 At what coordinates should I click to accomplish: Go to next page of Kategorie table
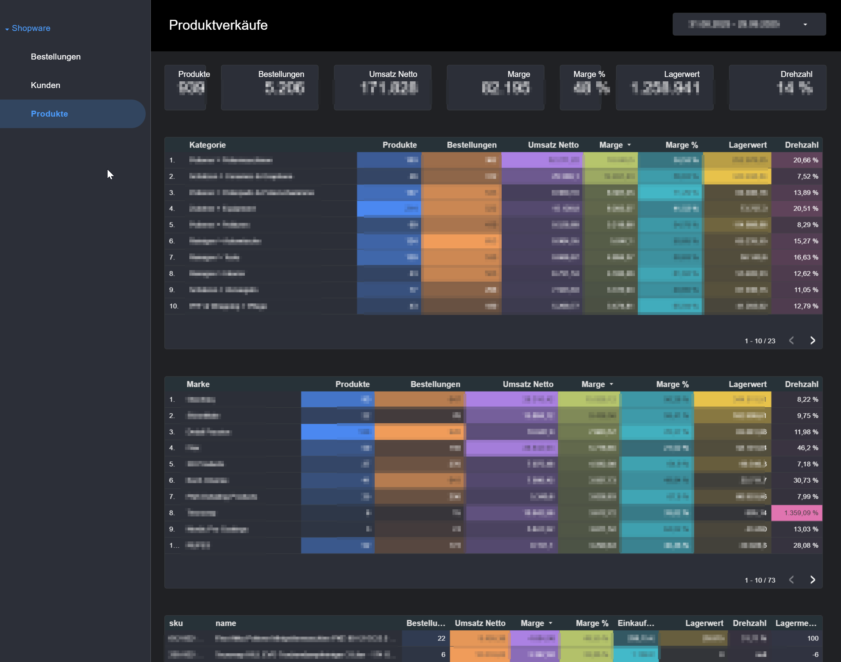click(812, 341)
